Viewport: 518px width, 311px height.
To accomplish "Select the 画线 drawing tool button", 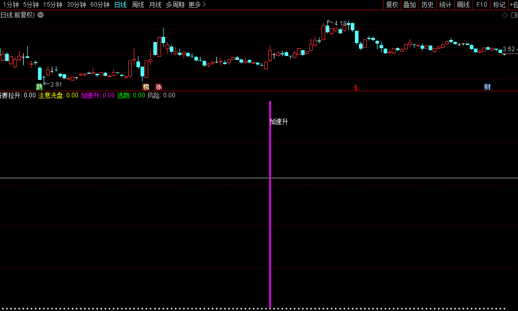I will click(x=463, y=5).
